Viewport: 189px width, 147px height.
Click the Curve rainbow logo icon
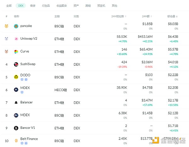pyautogui.click(x=16, y=52)
